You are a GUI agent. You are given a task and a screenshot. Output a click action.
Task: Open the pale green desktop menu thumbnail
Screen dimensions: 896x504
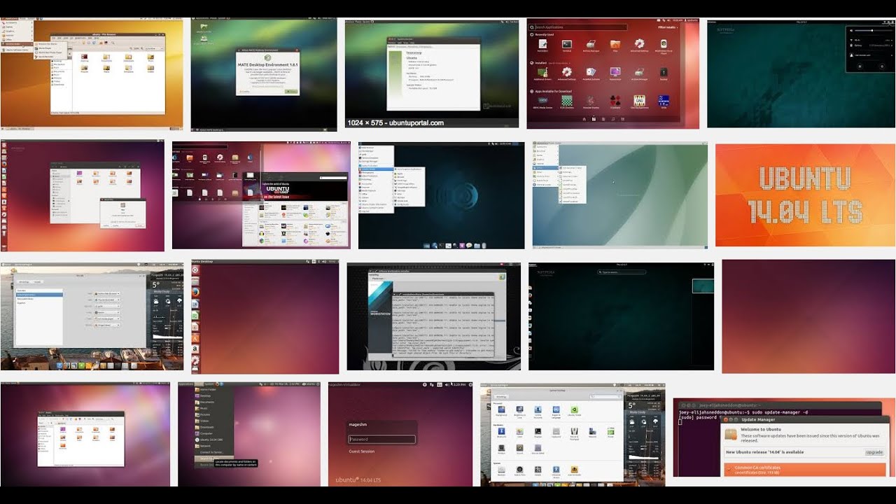pos(619,195)
